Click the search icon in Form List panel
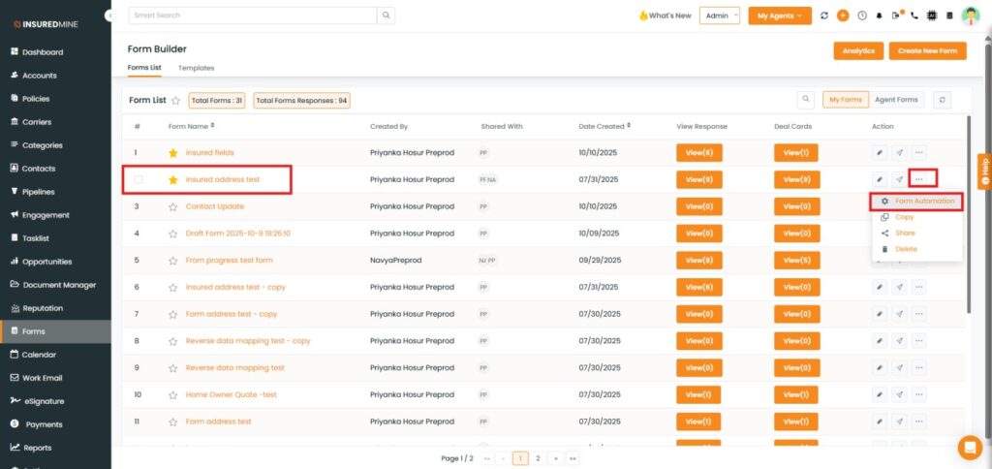The height and width of the screenshot is (469, 992). click(806, 100)
